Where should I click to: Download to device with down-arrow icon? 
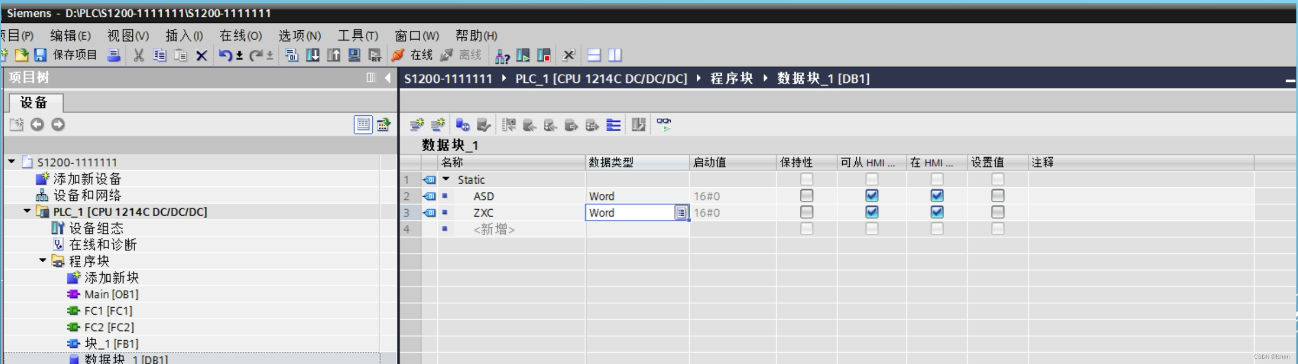coord(313,55)
